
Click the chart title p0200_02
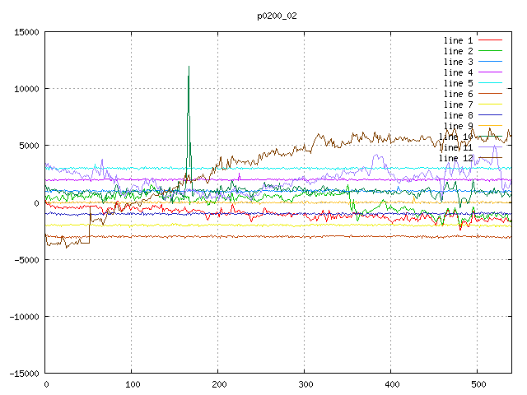click(277, 16)
